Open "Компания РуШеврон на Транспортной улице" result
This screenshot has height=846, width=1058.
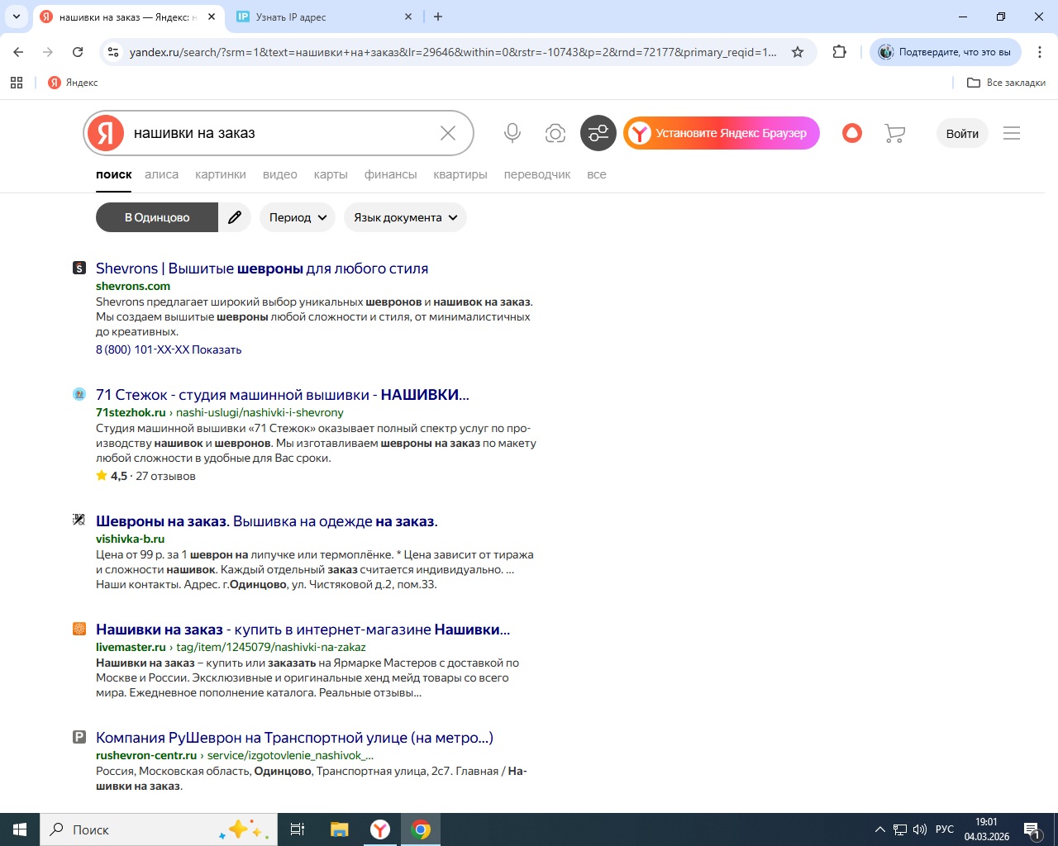(294, 738)
